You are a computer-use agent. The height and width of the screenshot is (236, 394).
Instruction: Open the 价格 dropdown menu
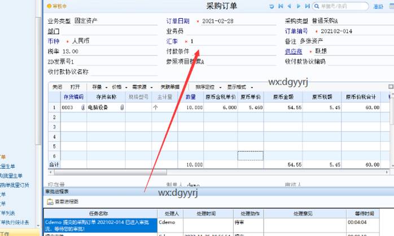(118, 88)
